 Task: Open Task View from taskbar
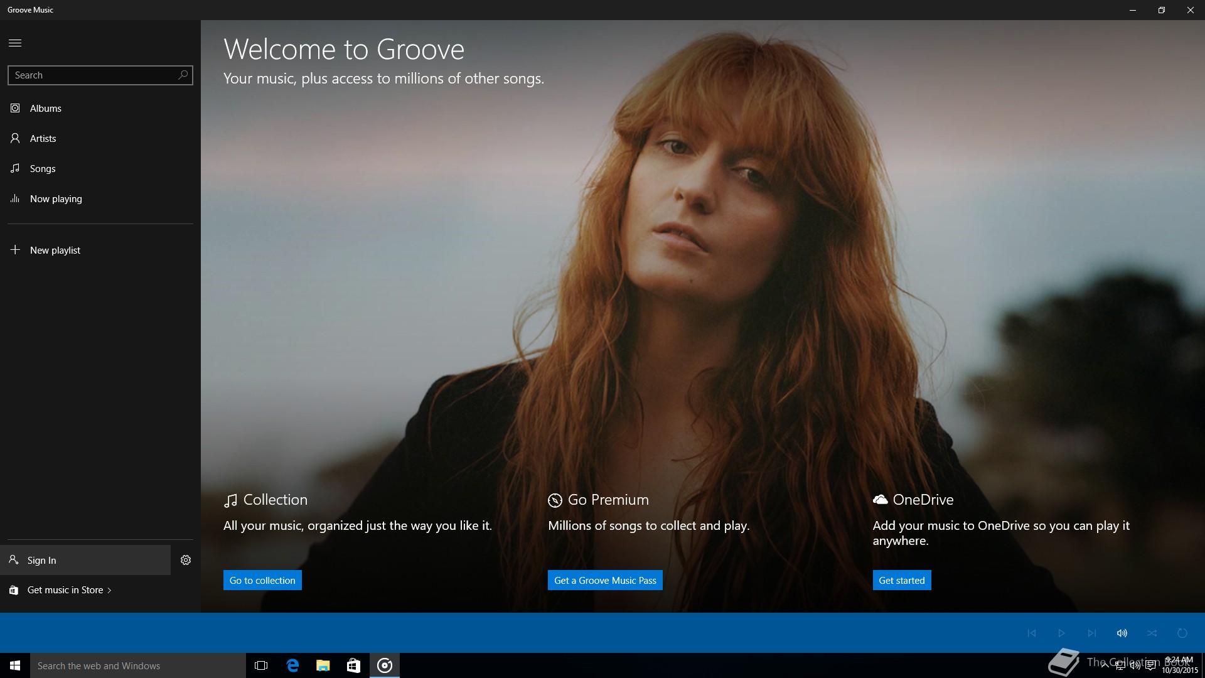tap(261, 665)
